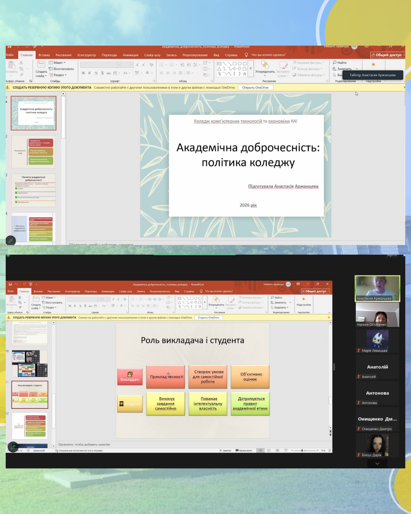This screenshot has height=514, width=411.
Task: Click the Заметки button in lower status bar
Action: [x=225, y=450]
